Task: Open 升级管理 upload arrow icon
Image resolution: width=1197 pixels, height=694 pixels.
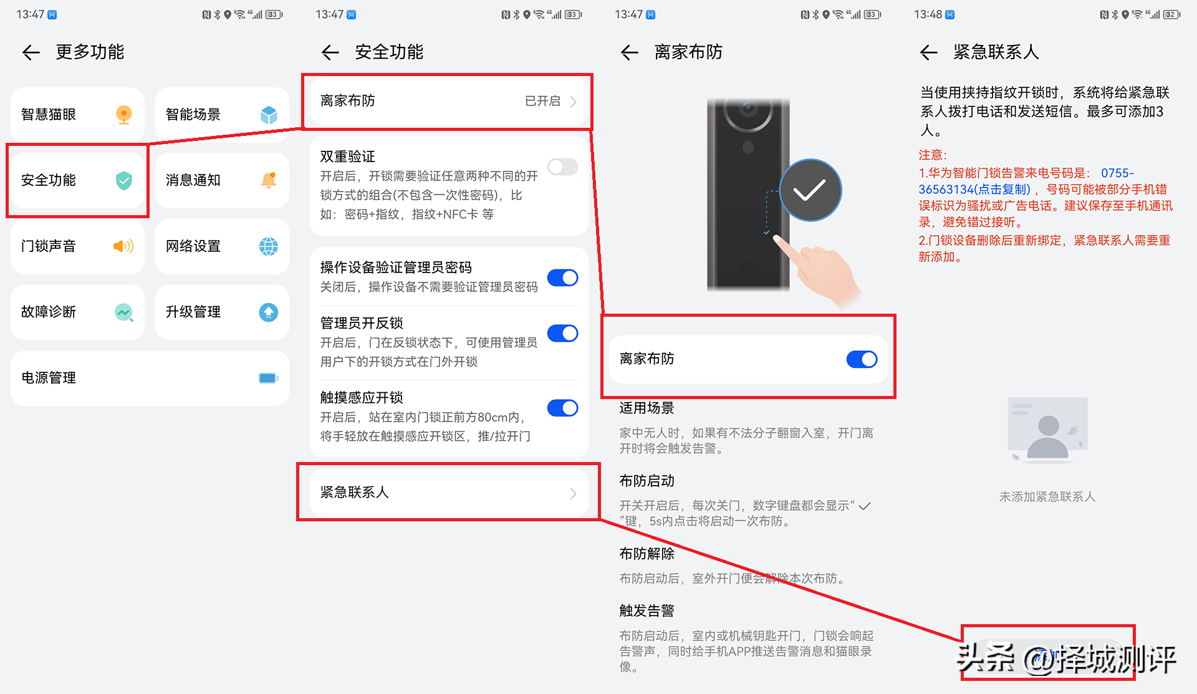Action: tap(269, 312)
